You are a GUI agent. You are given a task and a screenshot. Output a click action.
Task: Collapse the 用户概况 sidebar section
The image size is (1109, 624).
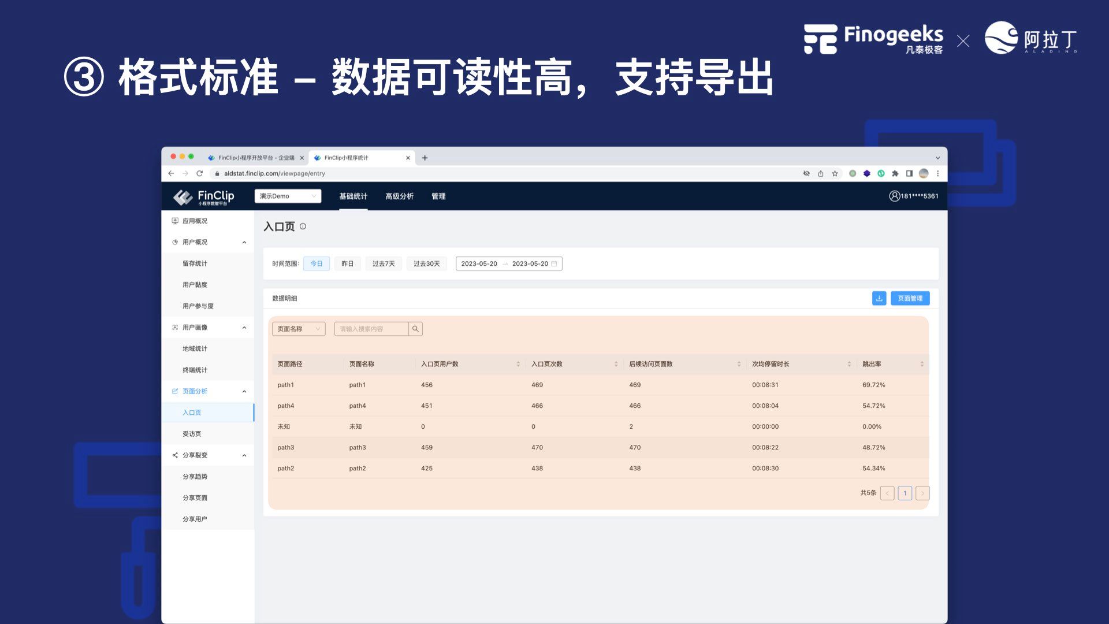click(x=244, y=242)
